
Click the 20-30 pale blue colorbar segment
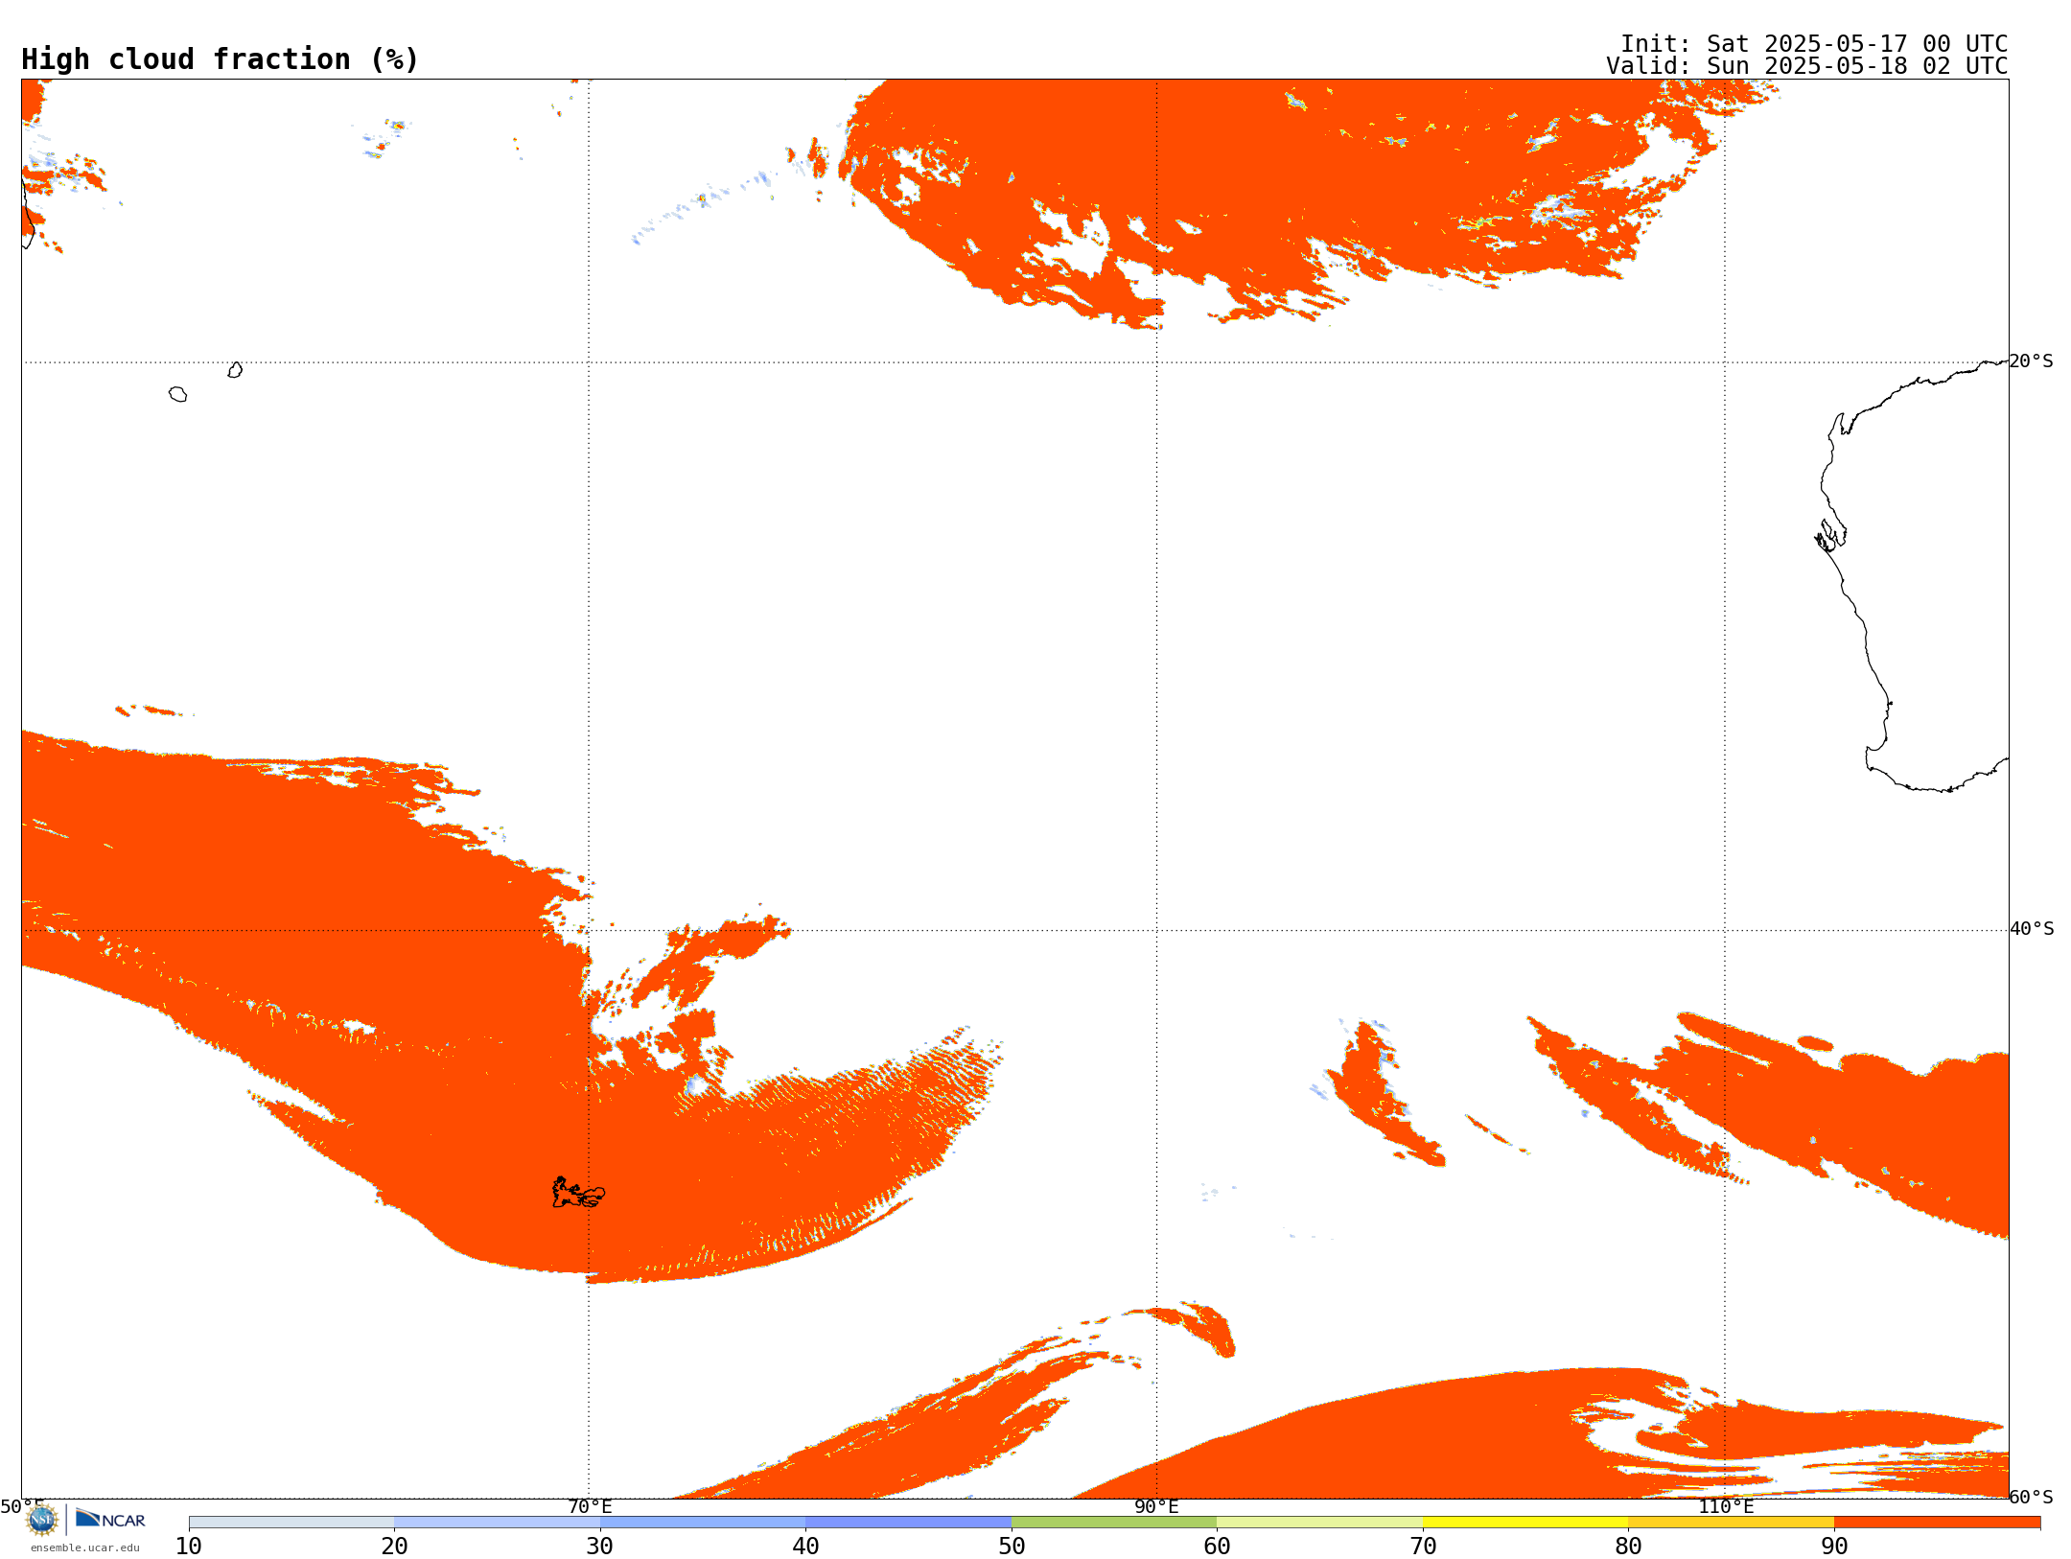(497, 1523)
